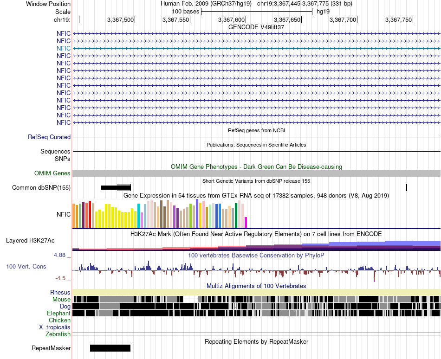Select the grey OMIM Genes bar
The width and height of the screenshot is (441, 359).
256,173
